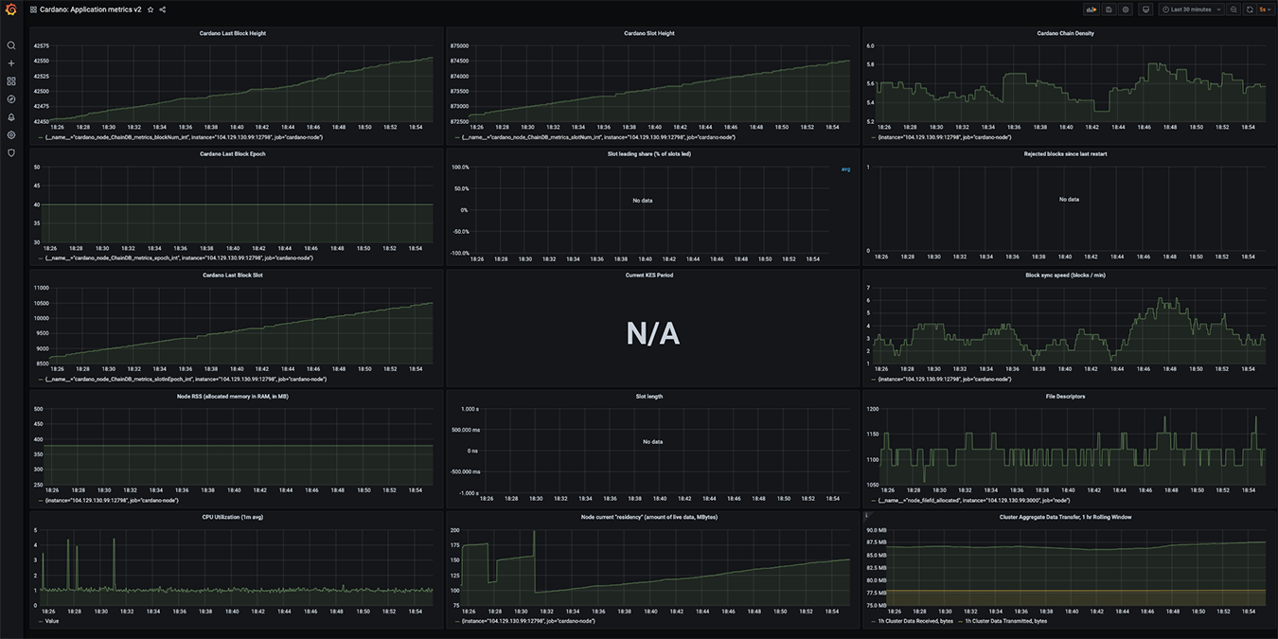This screenshot has height=639, width=1278.
Task: Open Alerting bell icon
Action: coord(11,116)
